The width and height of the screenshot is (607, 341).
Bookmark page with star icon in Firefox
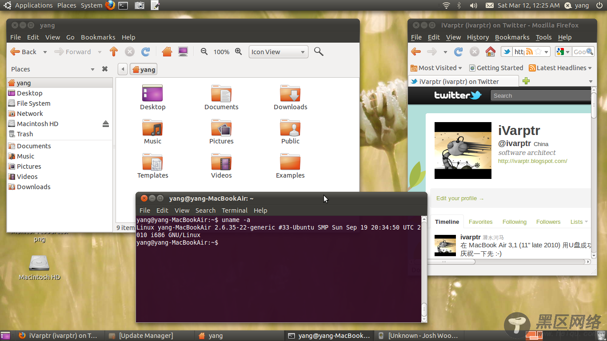pyautogui.click(x=538, y=52)
